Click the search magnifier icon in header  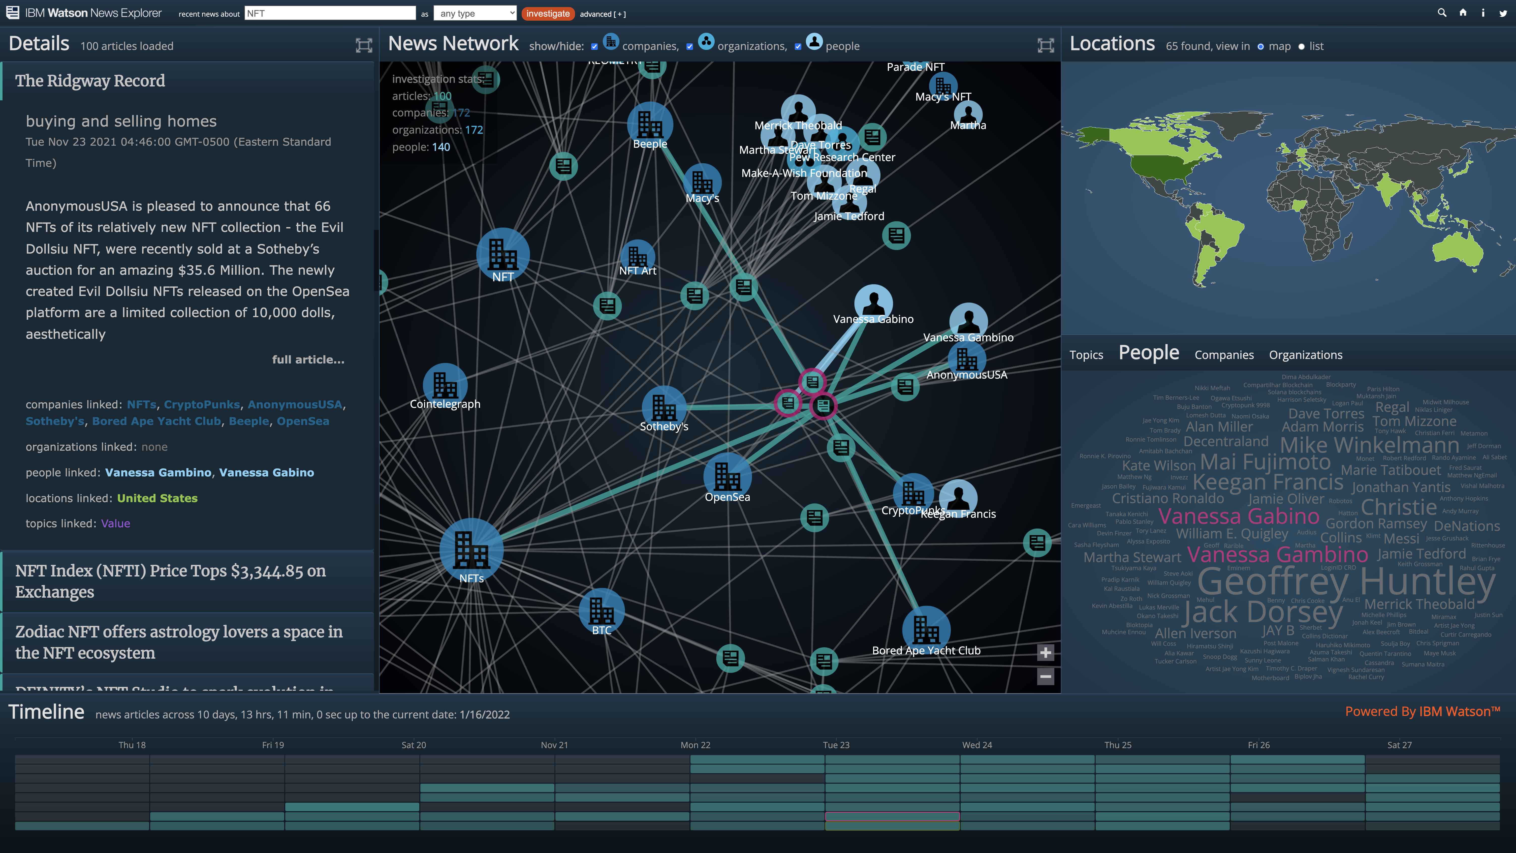pos(1442,13)
